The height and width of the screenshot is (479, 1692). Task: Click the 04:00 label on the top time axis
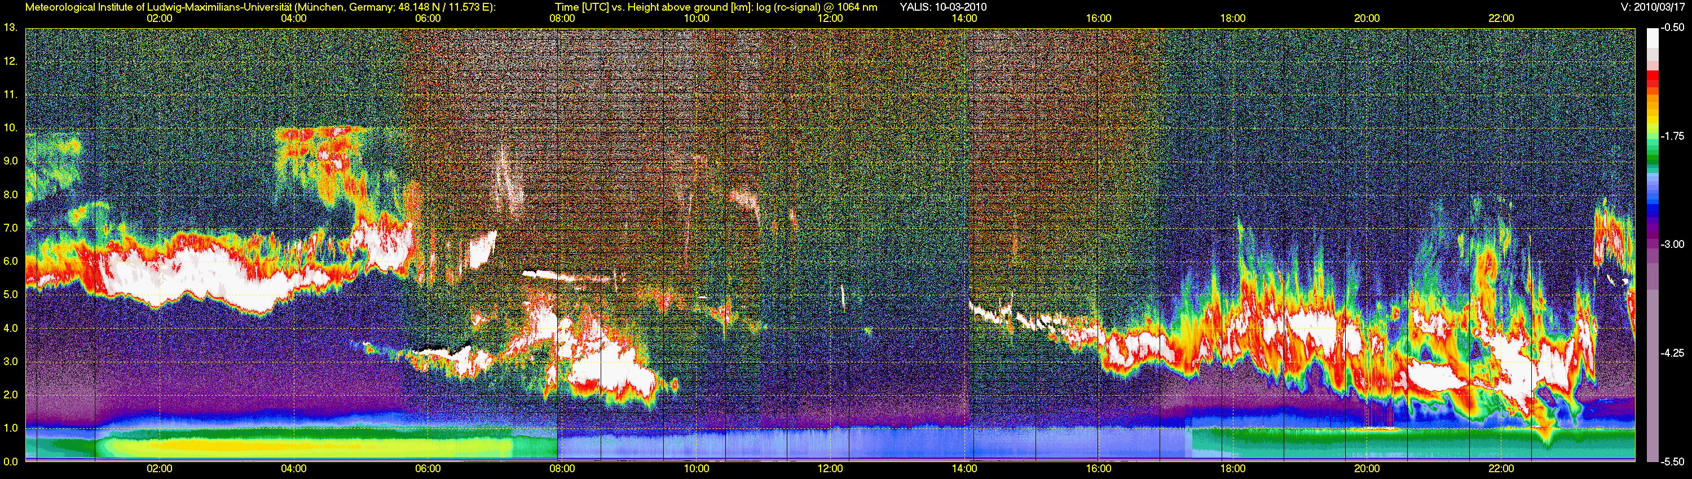click(294, 19)
